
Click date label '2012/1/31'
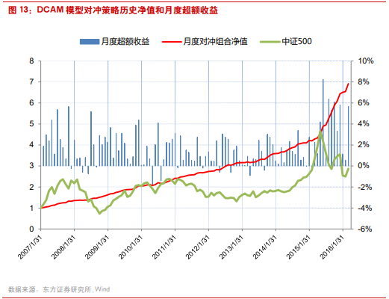pos(199,247)
